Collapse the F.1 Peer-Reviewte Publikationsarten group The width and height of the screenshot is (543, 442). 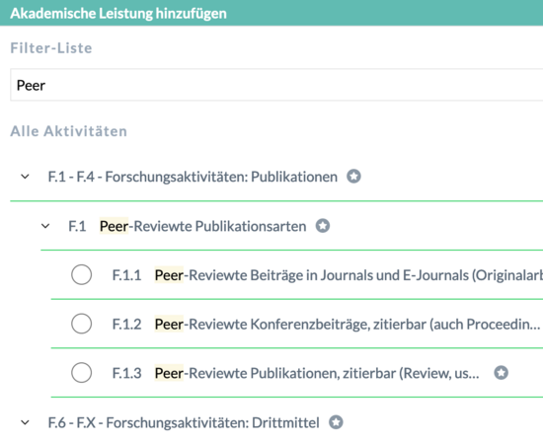45,226
